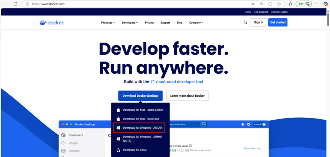Open the favorites list icon
This screenshot has height=157, width=330.
(x=290, y=4)
